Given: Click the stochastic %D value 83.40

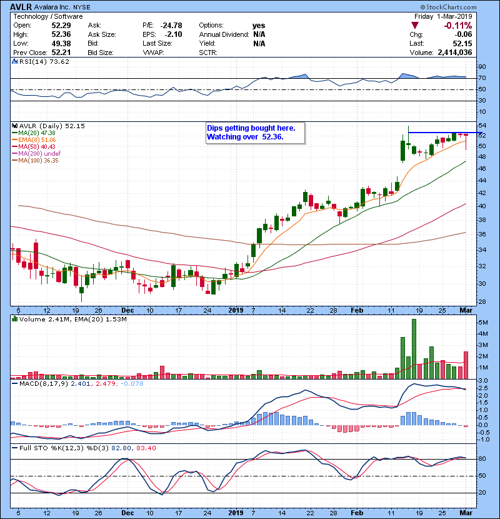Looking at the screenshot, I should coord(146,448).
